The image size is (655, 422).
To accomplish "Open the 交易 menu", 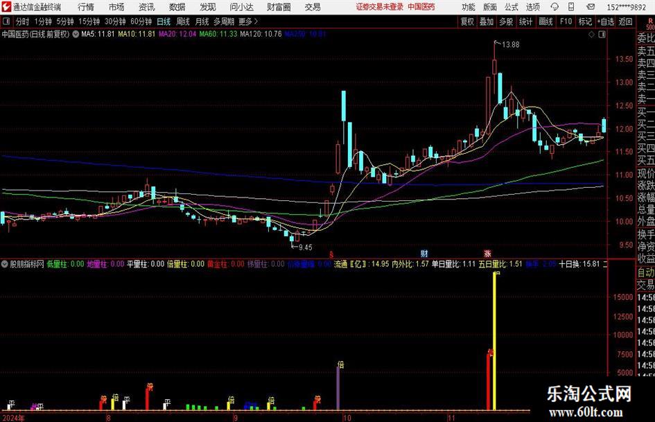I will pyautogui.click(x=313, y=7).
